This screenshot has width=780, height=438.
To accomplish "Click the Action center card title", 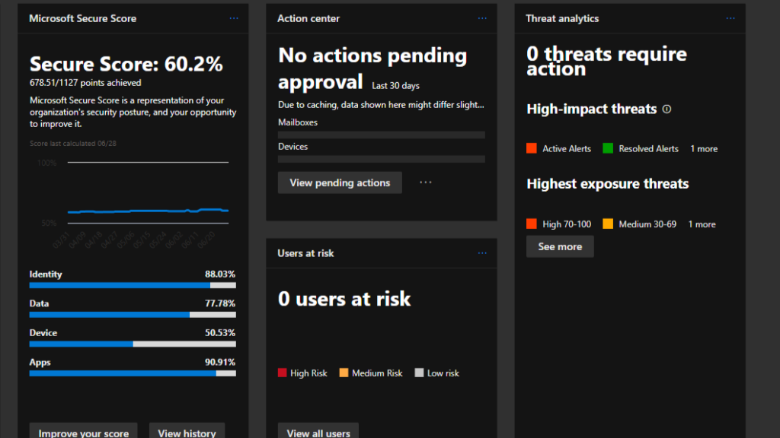I will 308,18.
